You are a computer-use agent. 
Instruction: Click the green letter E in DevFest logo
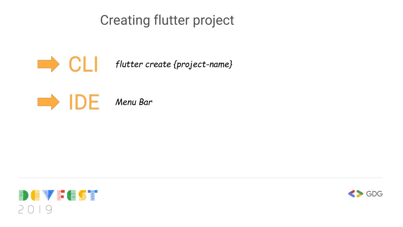point(71,195)
